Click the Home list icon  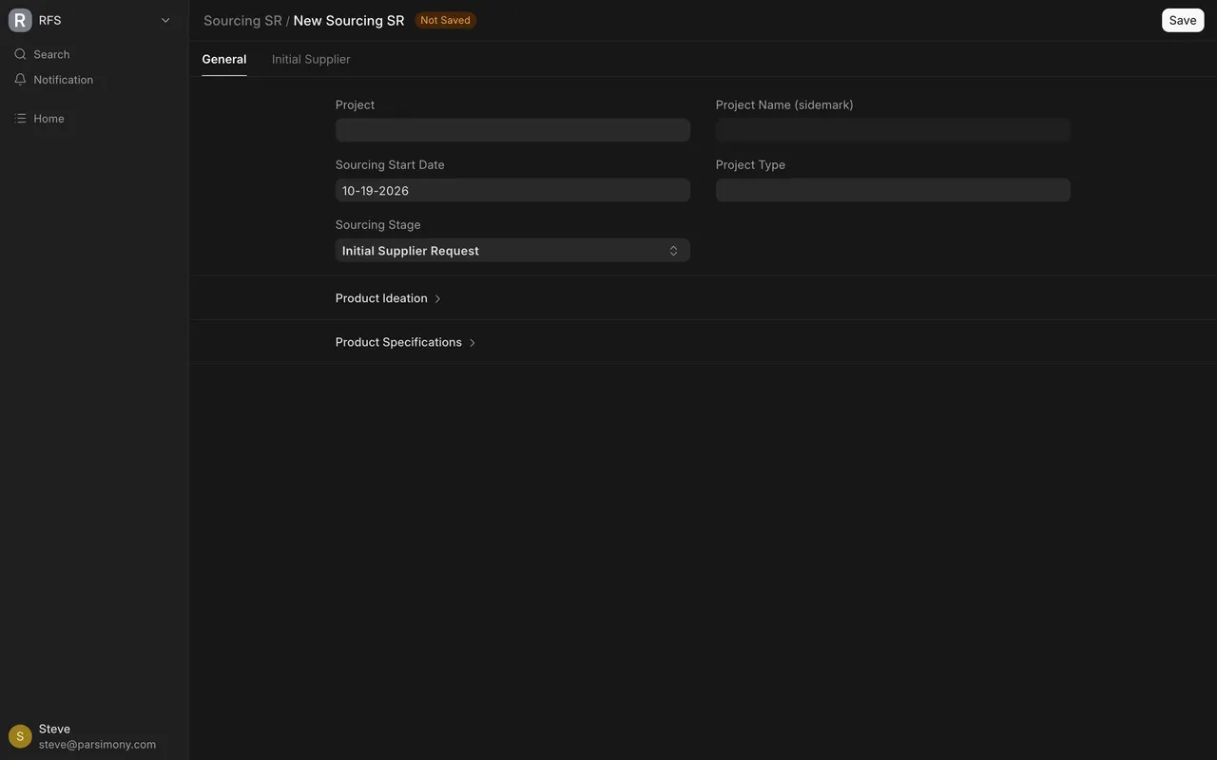tap(20, 119)
